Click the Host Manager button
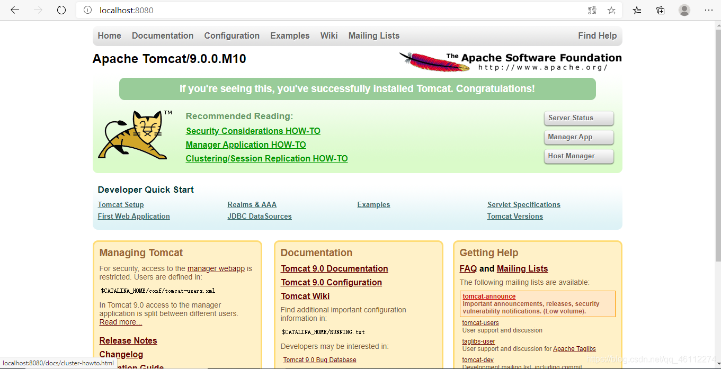Viewport: 721px width, 369px height. click(x=578, y=156)
